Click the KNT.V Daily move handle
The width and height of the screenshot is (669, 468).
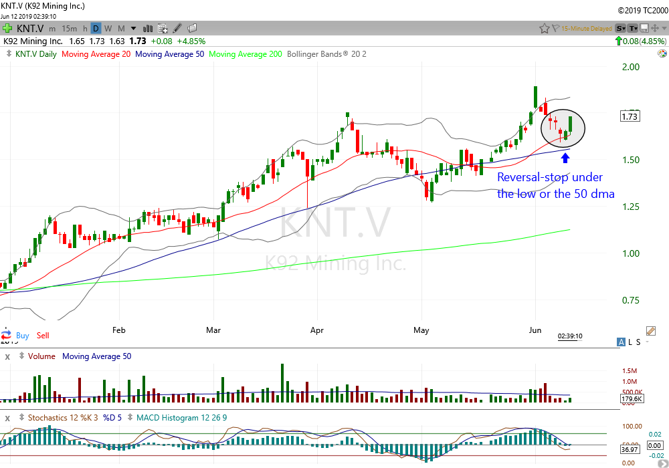pyautogui.click(x=9, y=54)
